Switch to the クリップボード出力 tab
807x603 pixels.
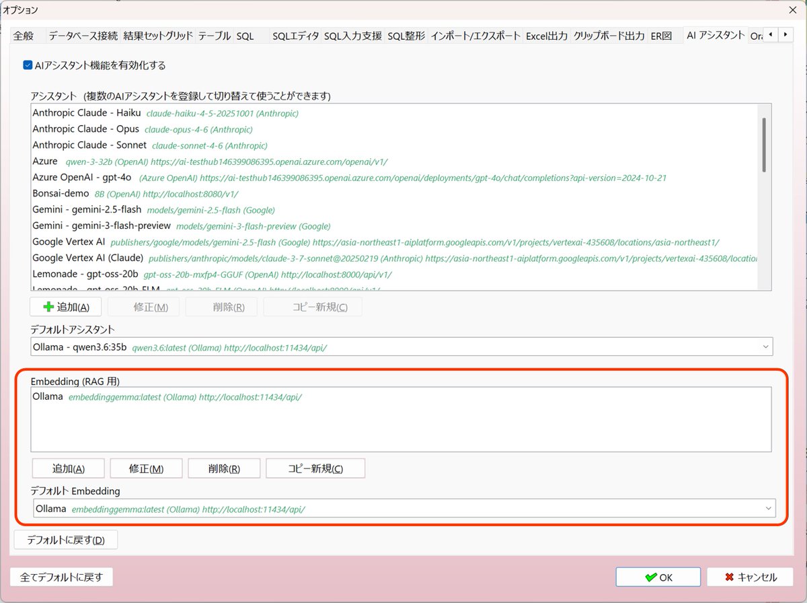(609, 36)
